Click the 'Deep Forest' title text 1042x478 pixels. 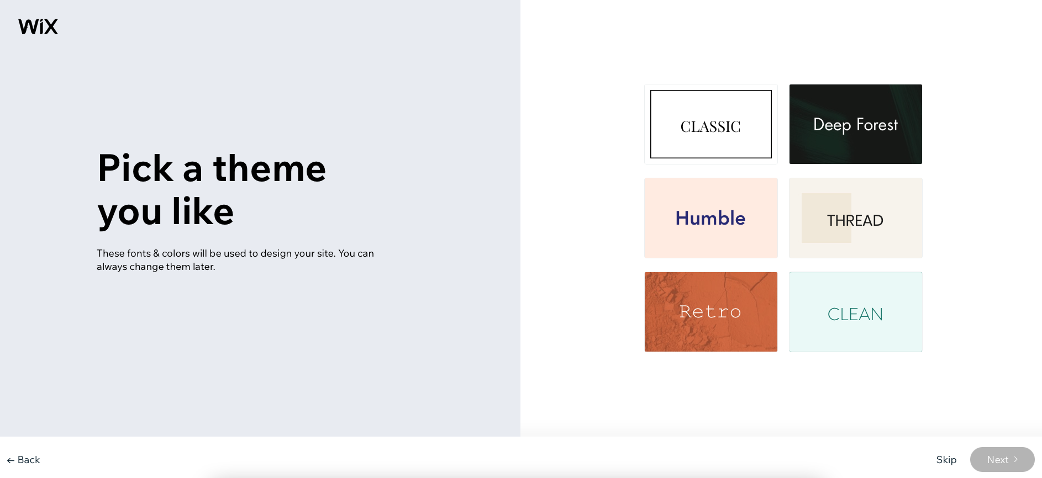855,125
